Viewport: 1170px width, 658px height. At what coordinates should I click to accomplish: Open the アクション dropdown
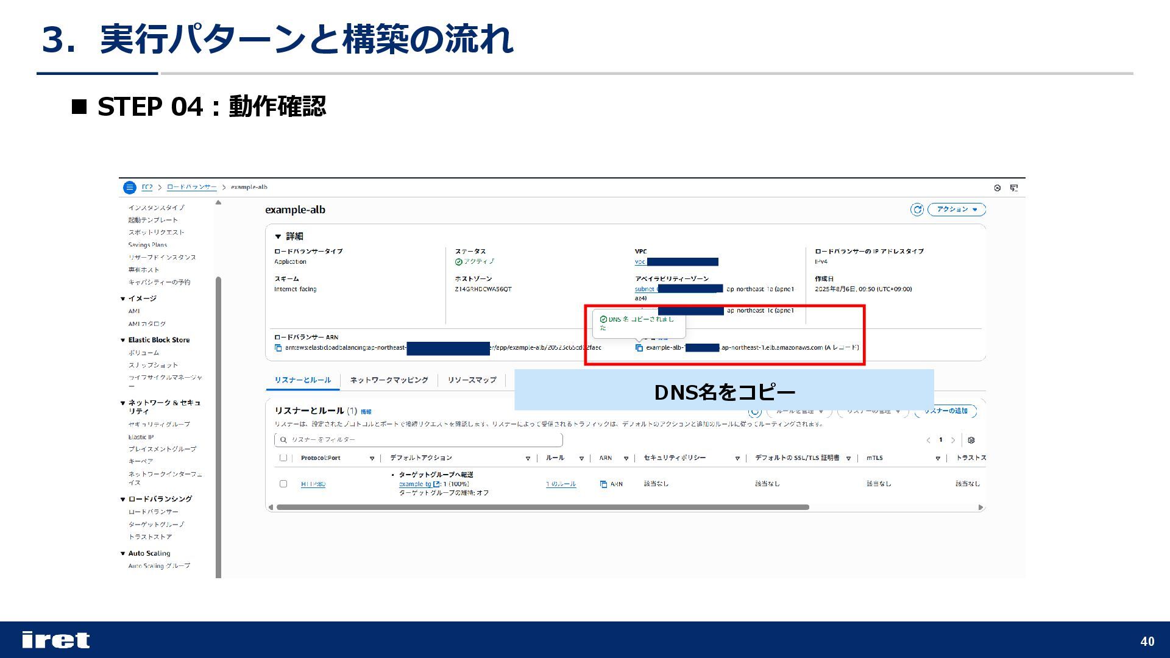click(x=957, y=210)
